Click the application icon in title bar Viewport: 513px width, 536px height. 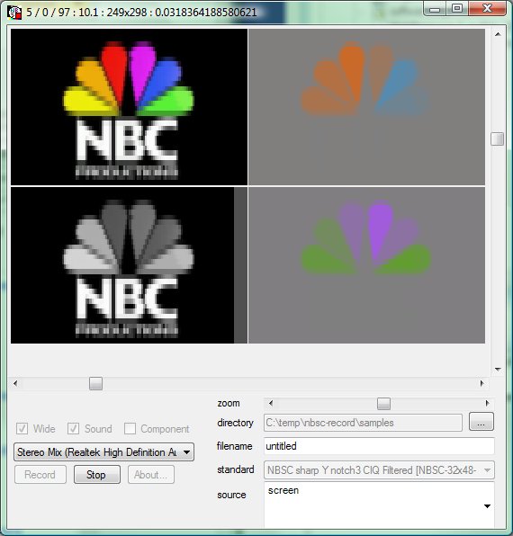tap(14, 13)
